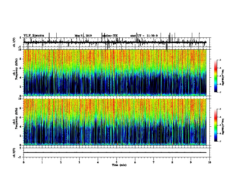Click the "10" kHz tick on ch.2 frequency axis
Screen dimensions: 236x182
click(21, 99)
